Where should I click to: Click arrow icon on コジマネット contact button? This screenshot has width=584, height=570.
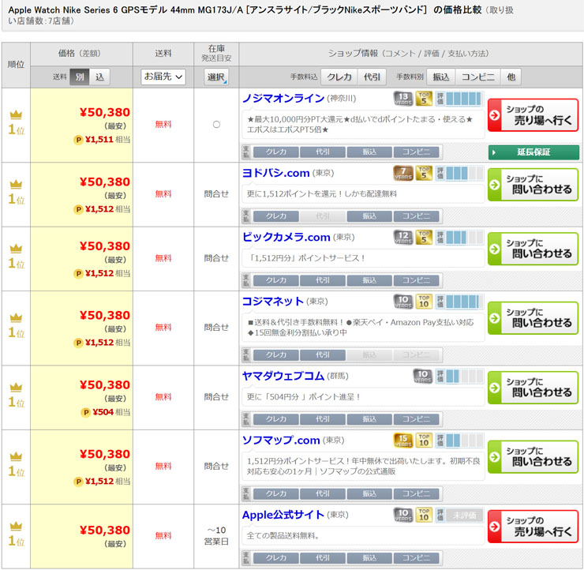495,318
